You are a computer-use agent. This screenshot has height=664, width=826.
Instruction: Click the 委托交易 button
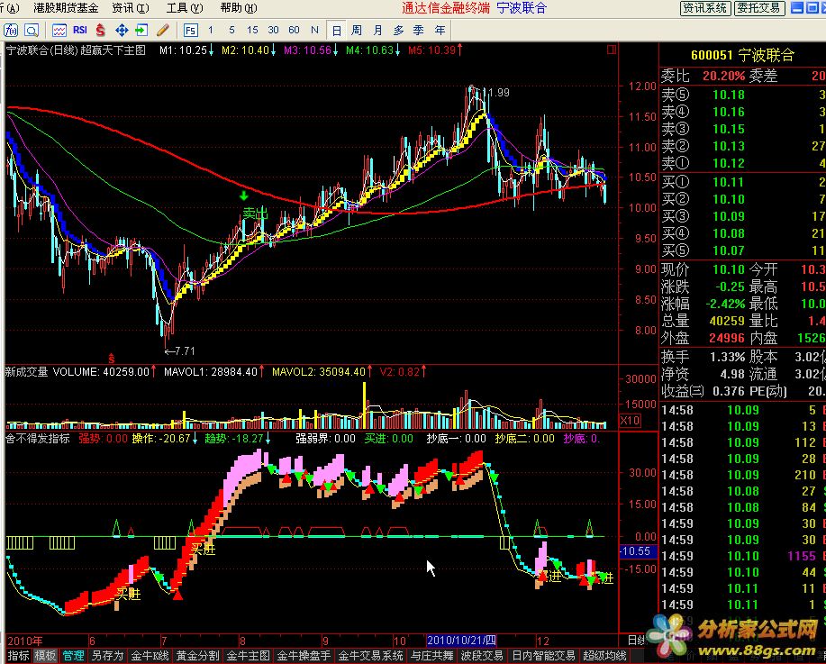click(x=759, y=8)
